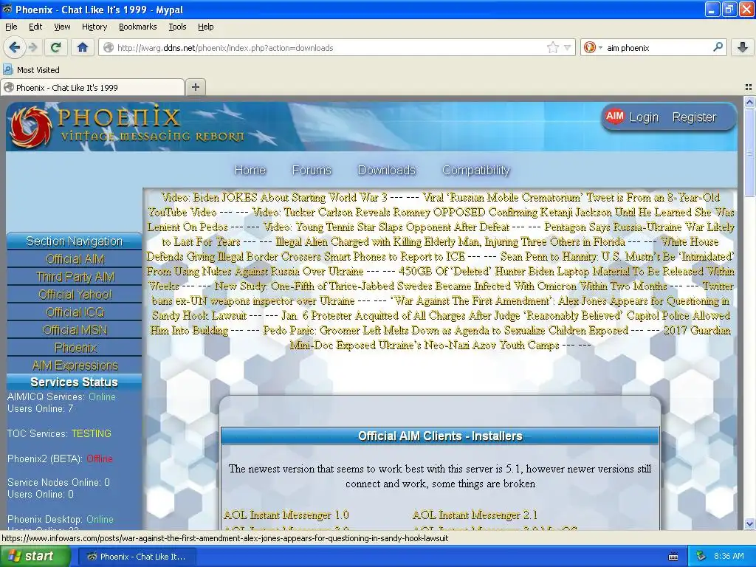Bookmark this page with the star icon
This screenshot has width=756, height=567.
(x=552, y=47)
